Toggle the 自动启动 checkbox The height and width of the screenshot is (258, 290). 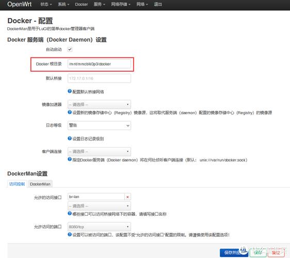(x=70, y=50)
